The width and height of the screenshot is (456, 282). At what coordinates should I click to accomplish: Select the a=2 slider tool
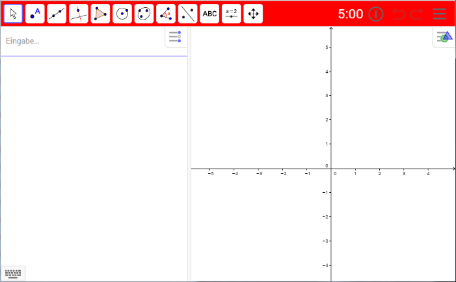(x=231, y=14)
